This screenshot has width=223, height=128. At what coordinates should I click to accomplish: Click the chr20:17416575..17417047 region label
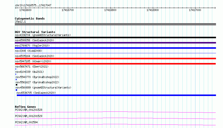click(x=33, y=5)
